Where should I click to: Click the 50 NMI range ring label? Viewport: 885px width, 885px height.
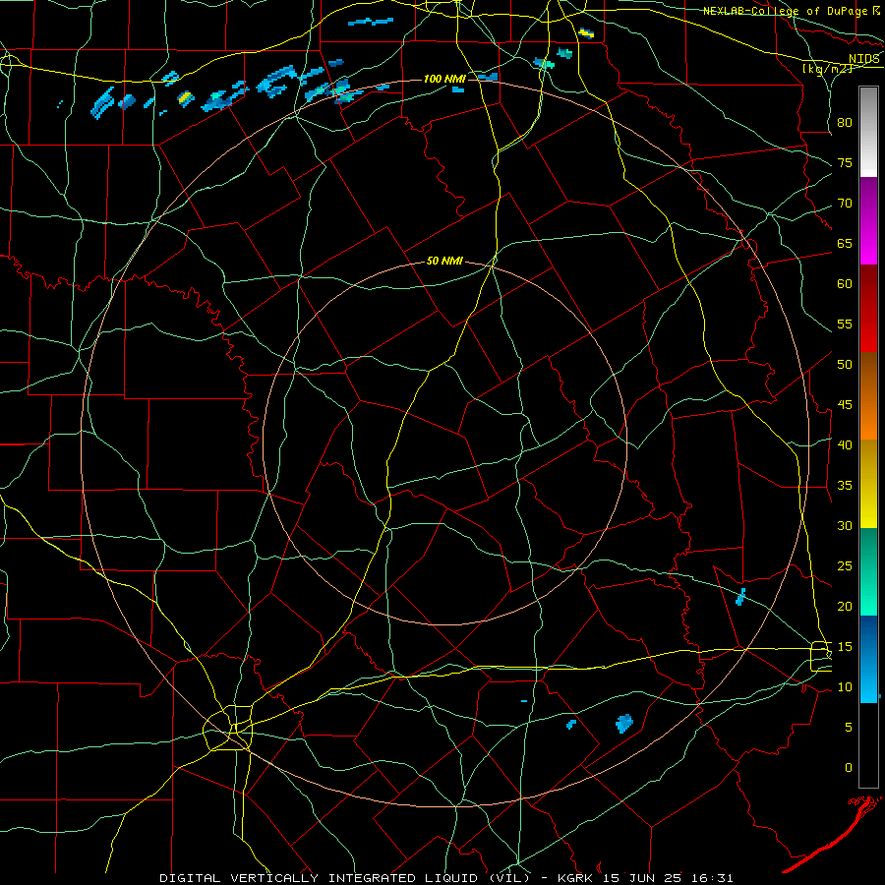click(x=444, y=261)
